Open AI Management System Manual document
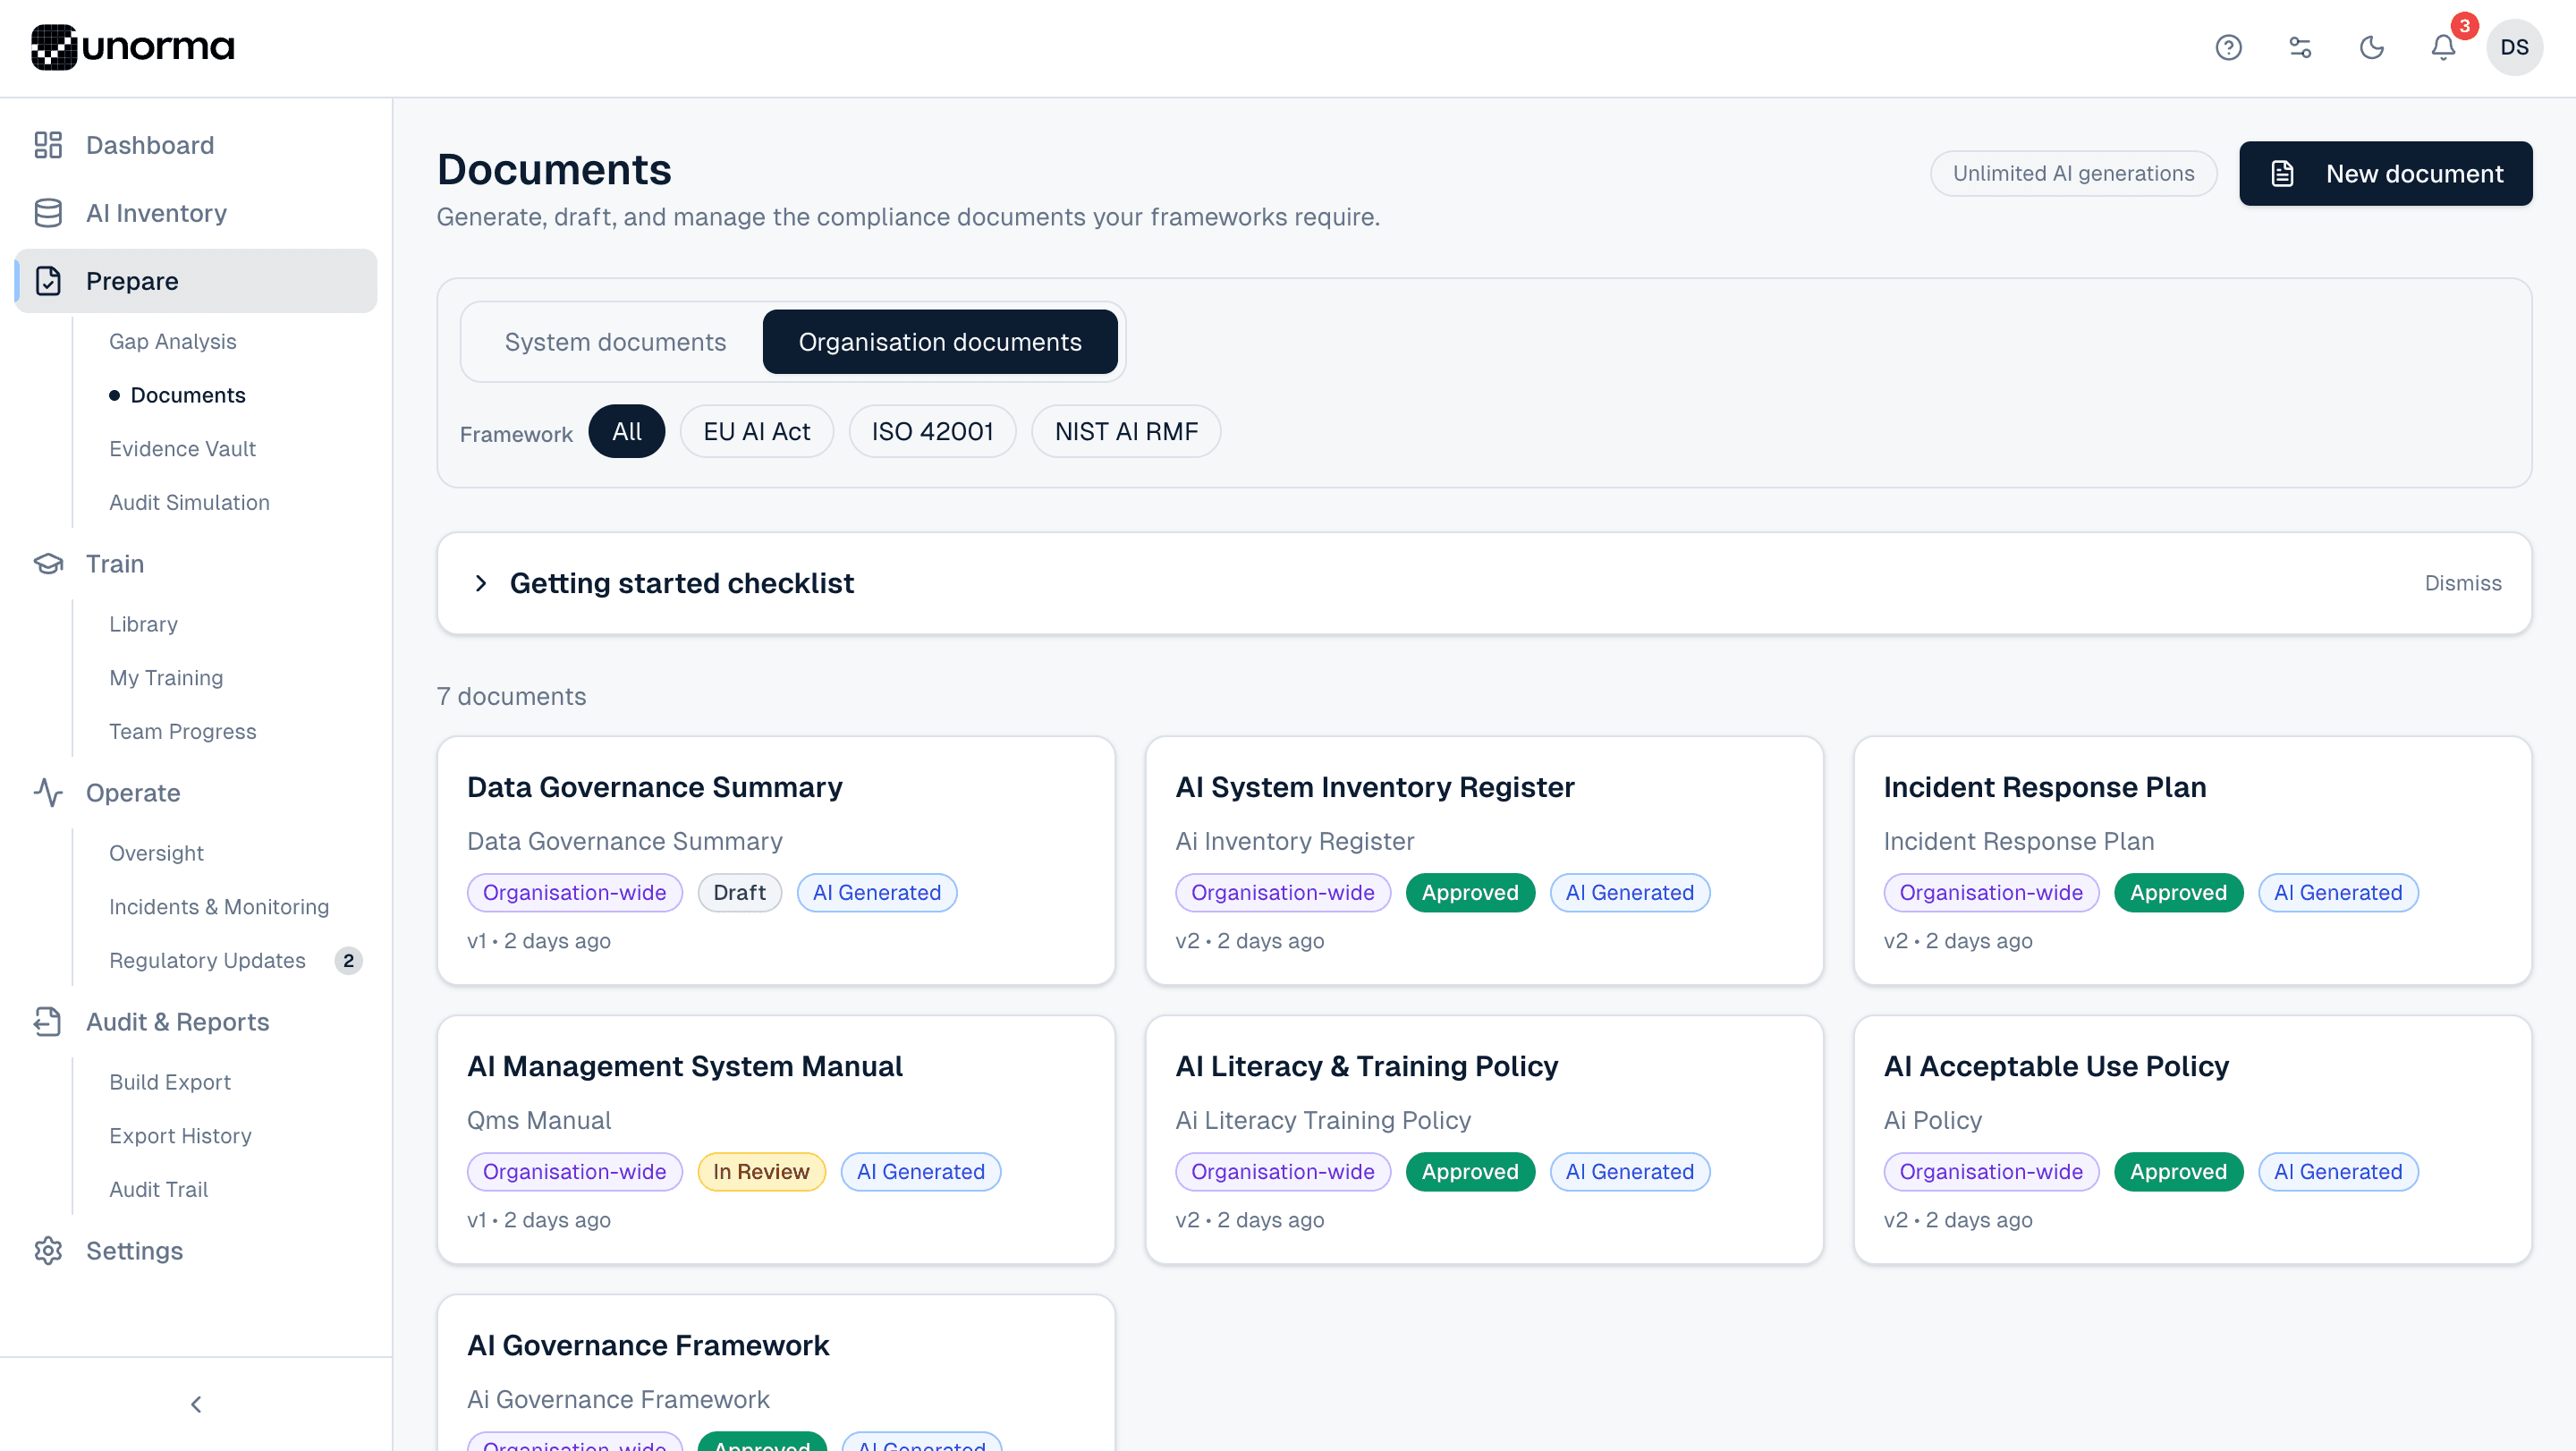This screenshot has width=2576, height=1451. pyautogui.click(x=775, y=1140)
